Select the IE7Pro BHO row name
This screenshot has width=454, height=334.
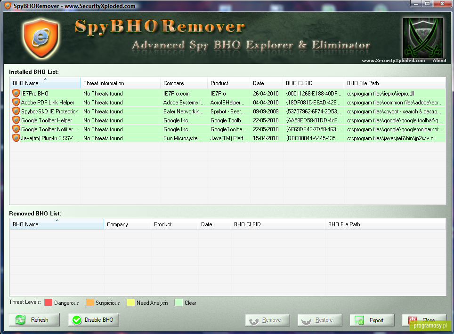[x=35, y=94]
